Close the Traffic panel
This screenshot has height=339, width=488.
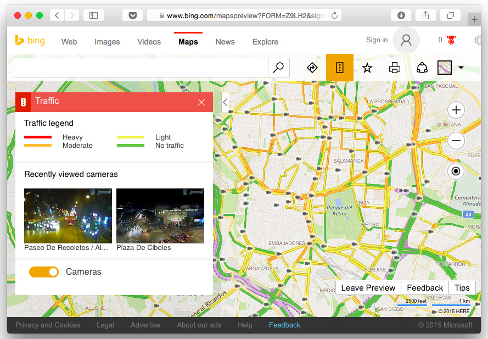(201, 102)
